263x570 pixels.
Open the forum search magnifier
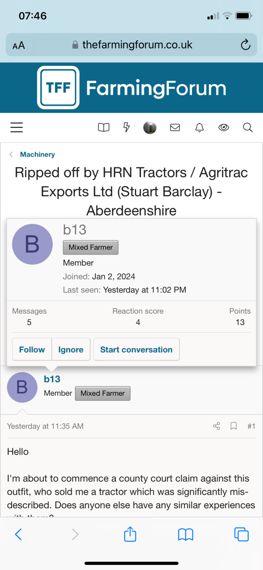pyautogui.click(x=248, y=127)
